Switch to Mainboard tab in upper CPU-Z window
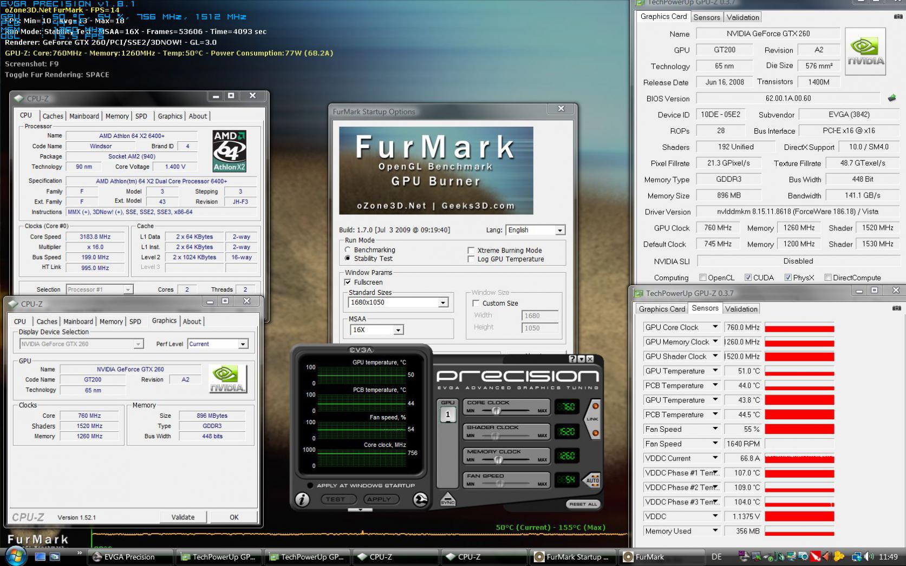This screenshot has width=906, height=566. pyautogui.click(x=84, y=116)
